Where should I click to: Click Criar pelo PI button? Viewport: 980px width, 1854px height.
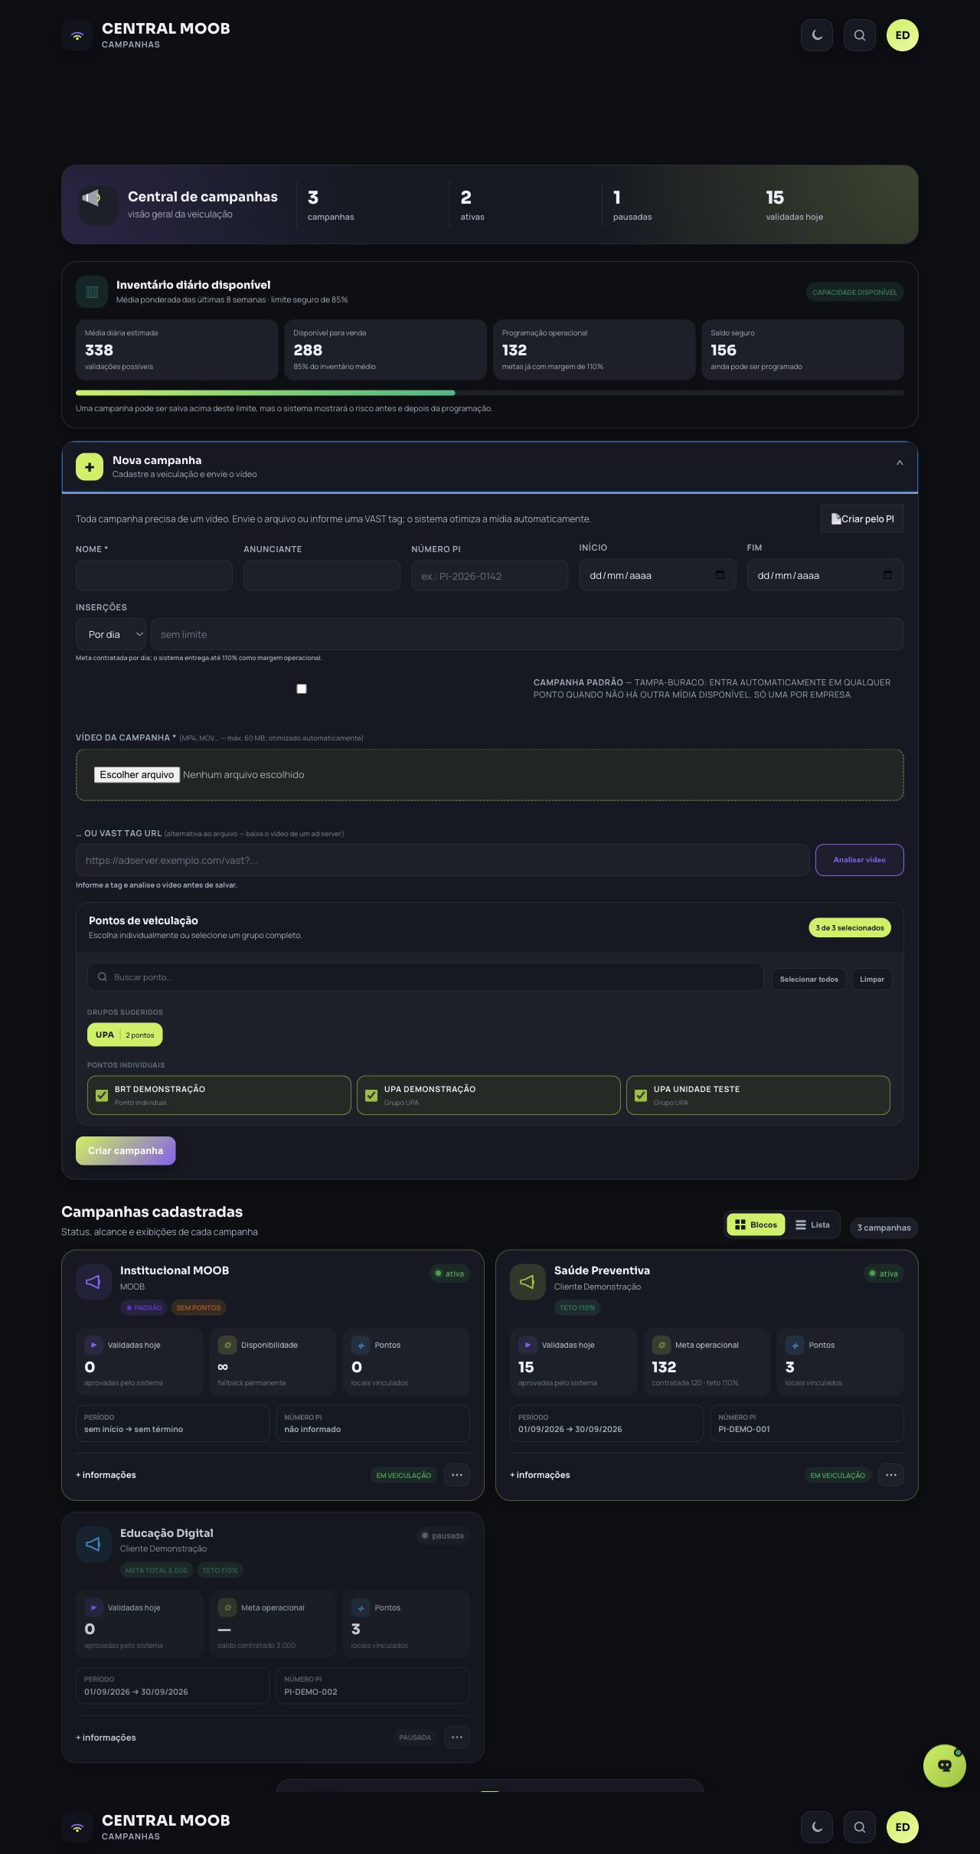tap(862, 518)
